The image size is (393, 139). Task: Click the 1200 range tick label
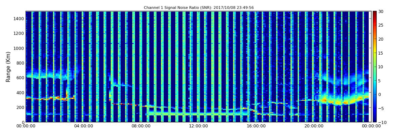19,33
